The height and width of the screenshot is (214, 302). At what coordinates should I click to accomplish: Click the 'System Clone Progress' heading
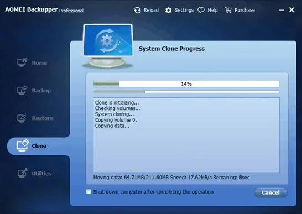(x=171, y=49)
